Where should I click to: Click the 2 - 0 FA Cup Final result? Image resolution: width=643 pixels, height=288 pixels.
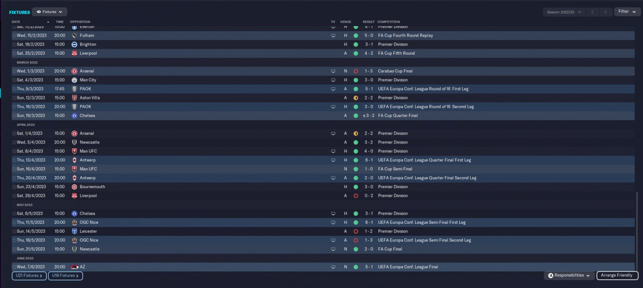click(369, 249)
